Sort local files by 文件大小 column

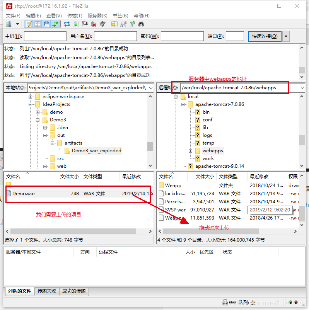coord(65,176)
